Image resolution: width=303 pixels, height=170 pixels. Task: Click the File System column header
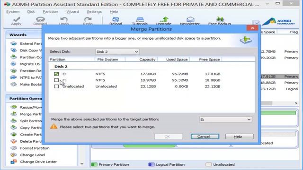[x=110, y=59]
